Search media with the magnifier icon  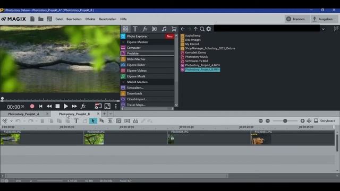click(202, 29)
